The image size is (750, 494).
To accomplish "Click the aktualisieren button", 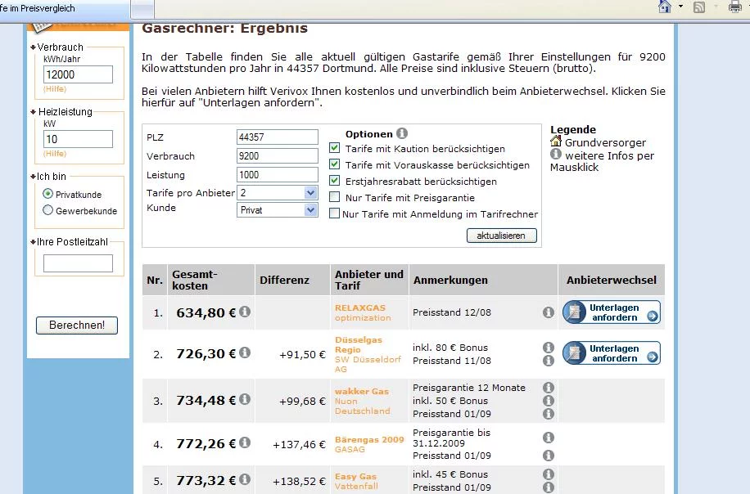I will [502, 236].
